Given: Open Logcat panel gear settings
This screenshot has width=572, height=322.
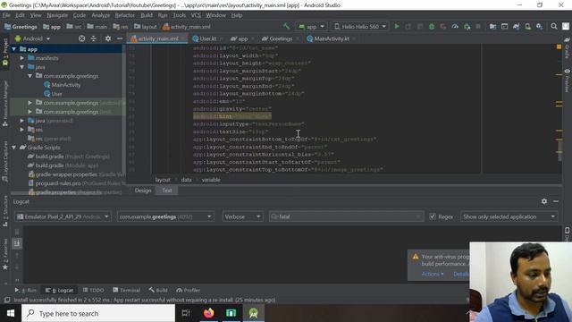Looking at the screenshot, I should point(544,201).
